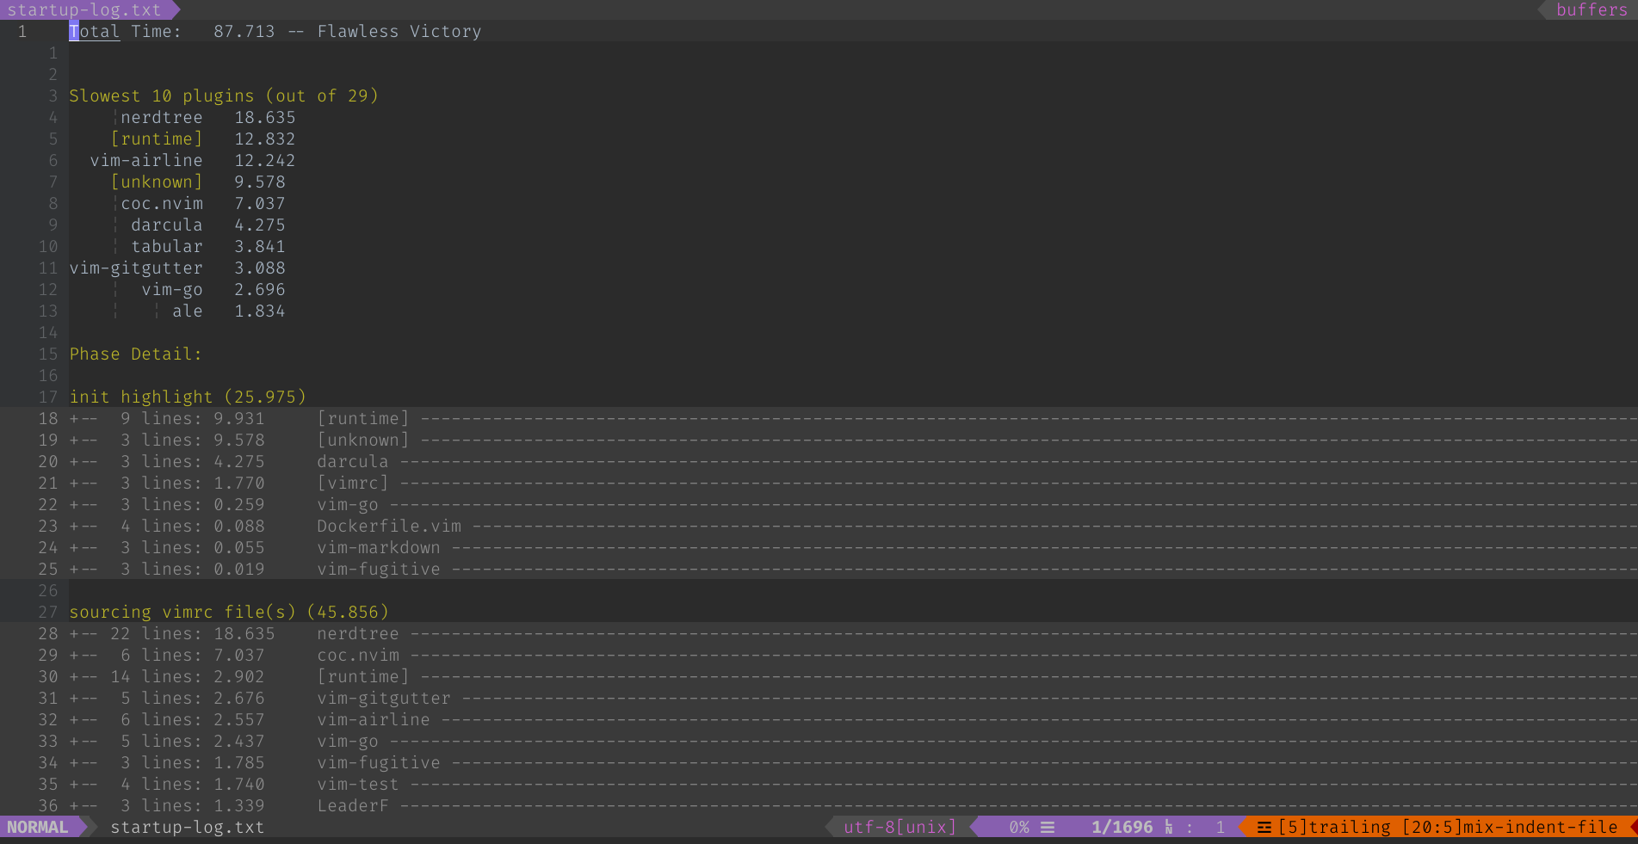This screenshot has height=844, width=1638.
Task: Switch to the startup-log.txt buffer tab
Action: pyautogui.click(x=84, y=9)
